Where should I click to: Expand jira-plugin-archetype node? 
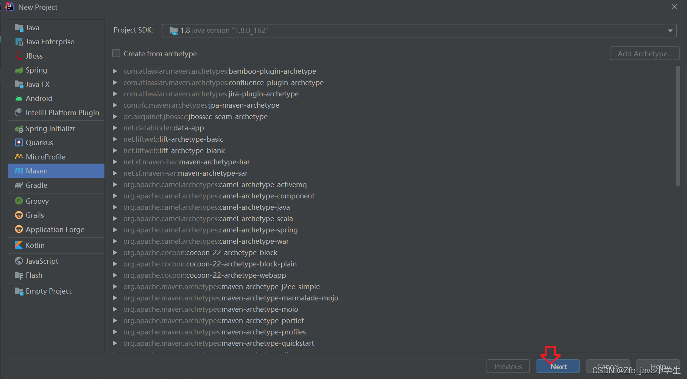(115, 94)
